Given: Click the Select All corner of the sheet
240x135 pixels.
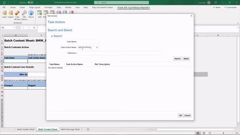Looking at the screenshot, I should point(2,35).
